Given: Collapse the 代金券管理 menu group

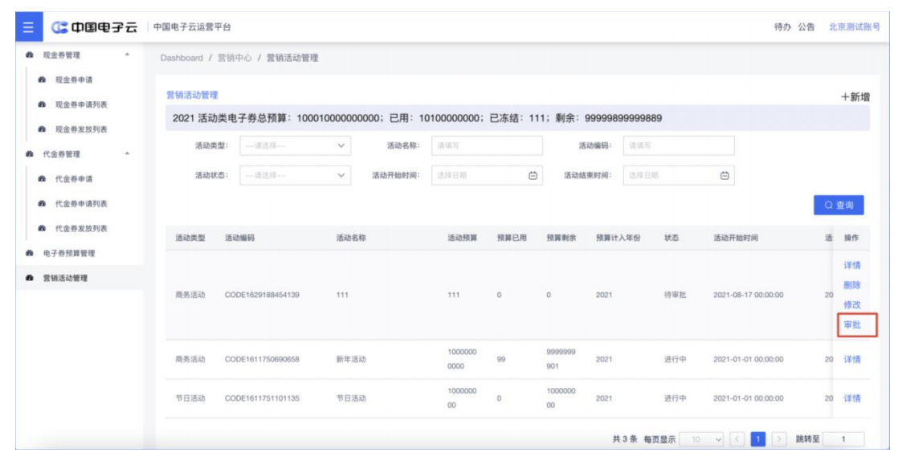Looking at the screenshot, I should pyautogui.click(x=127, y=154).
